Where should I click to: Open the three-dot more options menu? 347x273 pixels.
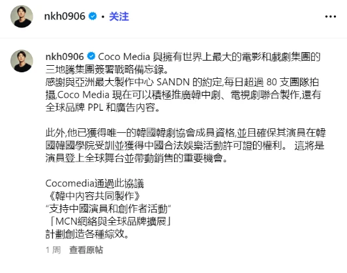pos(331,16)
